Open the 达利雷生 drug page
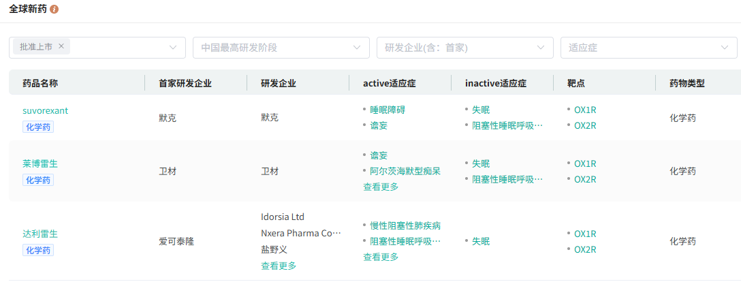The image size is (741, 282). click(40, 234)
